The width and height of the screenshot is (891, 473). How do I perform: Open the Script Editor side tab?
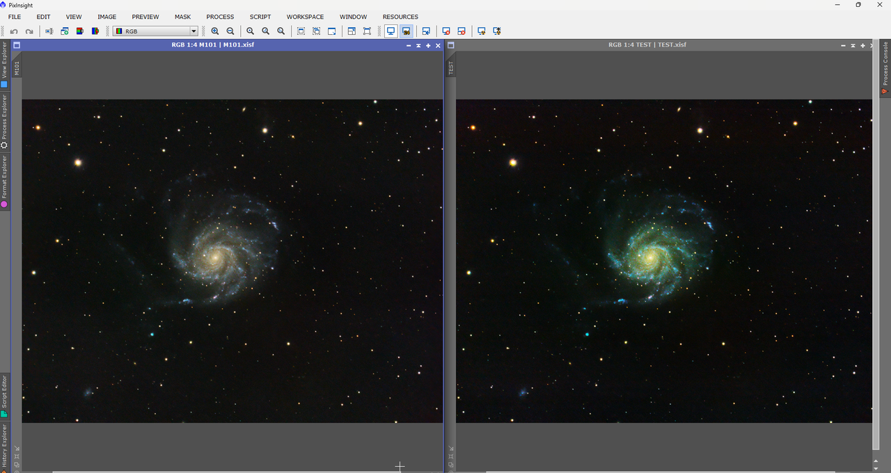tap(4, 396)
